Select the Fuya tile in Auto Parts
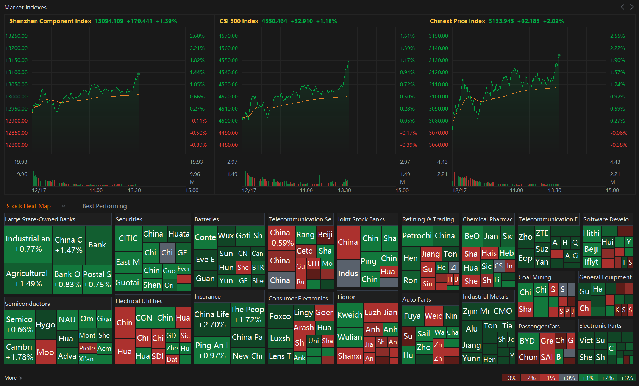The height and width of the screenshot is (386, 639). point(412,316)
